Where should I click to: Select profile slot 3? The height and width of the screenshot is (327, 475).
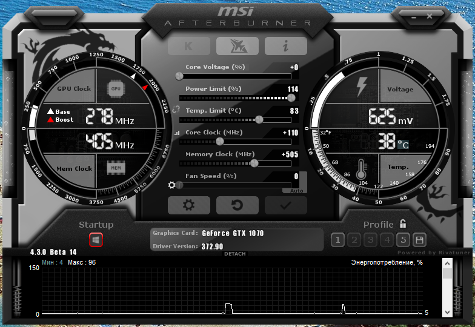pyautogui.click(x=371, y=240)
